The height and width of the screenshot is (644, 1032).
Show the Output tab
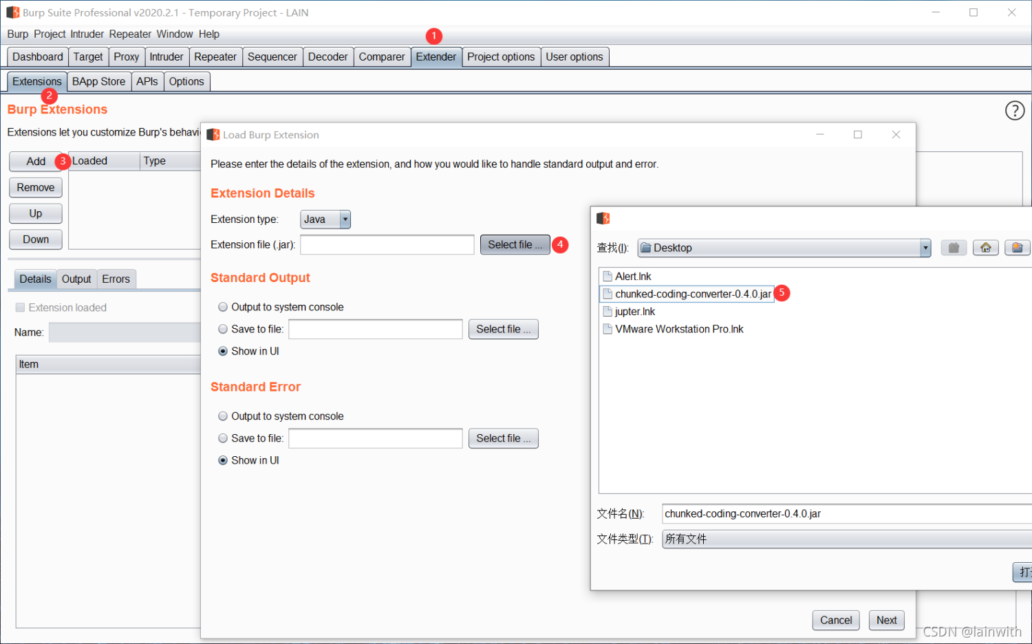[x=76, y=279]
